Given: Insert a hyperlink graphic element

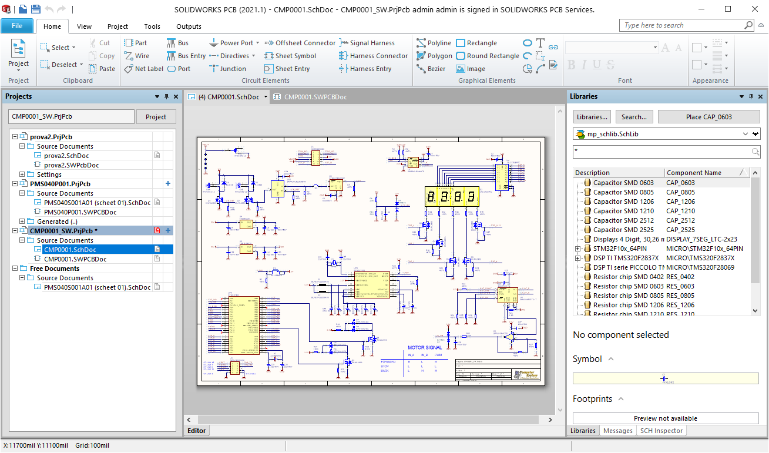Looking at the screenshot, I should click(553, 46).
